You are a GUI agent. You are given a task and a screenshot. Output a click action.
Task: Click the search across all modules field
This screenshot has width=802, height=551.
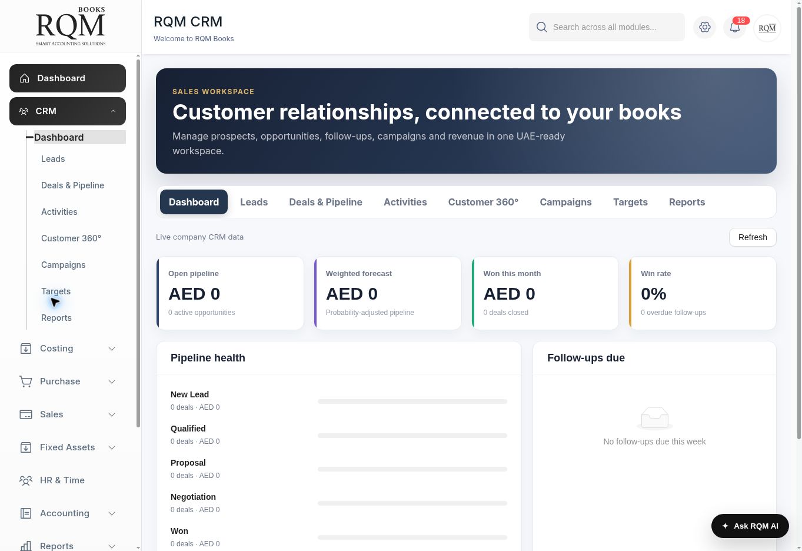(x=607, y=27)
